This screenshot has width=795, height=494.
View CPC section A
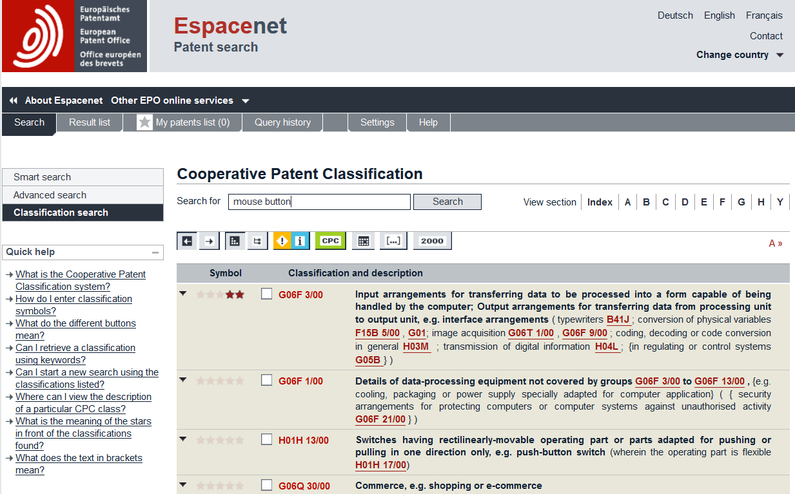coord(627,202)
